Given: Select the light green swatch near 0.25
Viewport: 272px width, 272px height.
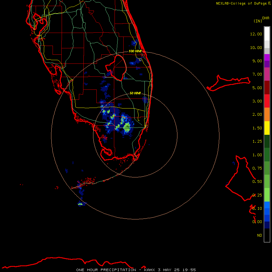Looking at the screenshot, I should [x=267, y=195].
